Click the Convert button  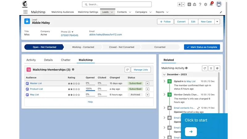tap(181, 22)
